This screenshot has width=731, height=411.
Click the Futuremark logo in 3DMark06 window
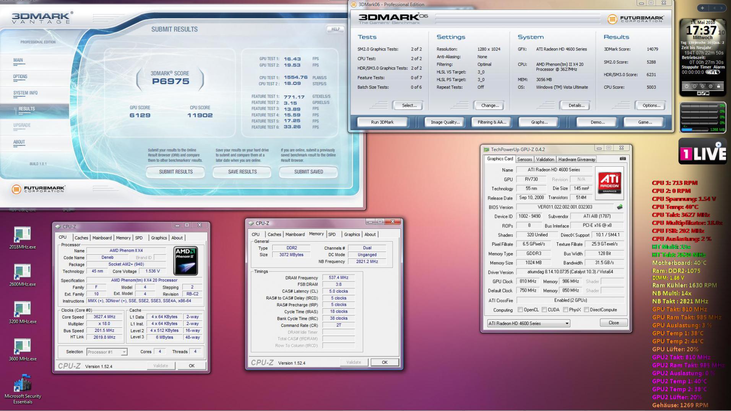(636, 19)
